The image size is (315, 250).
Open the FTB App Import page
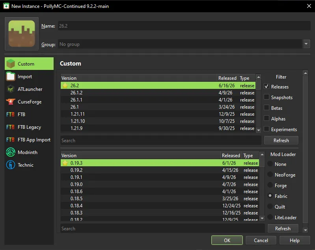[x=29, y=140]
